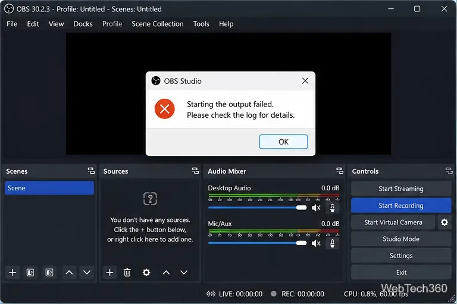Click the Desktop Audio 0.0 dB value
457x304 pixels.
point(330,188)
